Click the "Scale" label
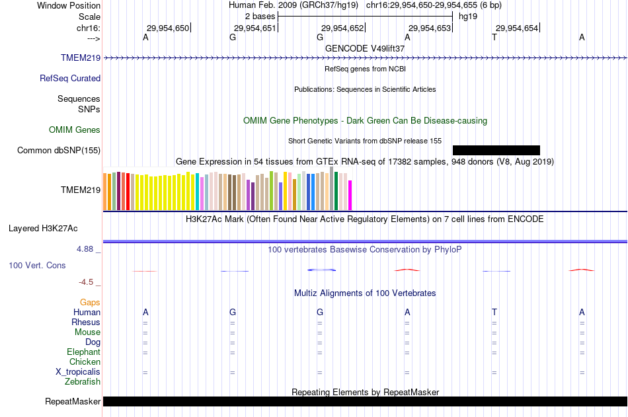This screenshot has width=628, height=417. coord(90,17)
